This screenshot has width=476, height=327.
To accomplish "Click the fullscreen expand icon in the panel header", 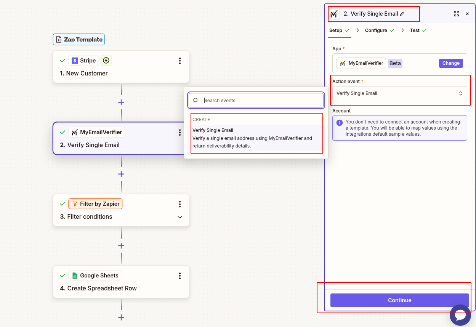I will (x=457, y=14).
